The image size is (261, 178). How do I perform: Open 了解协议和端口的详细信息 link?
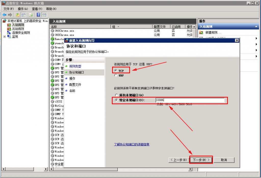[x=132, y=144]
